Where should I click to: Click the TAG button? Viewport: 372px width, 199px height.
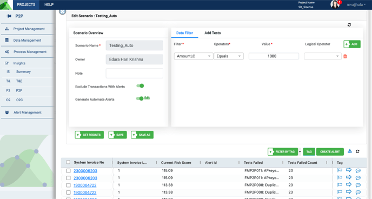pos(309,151)
